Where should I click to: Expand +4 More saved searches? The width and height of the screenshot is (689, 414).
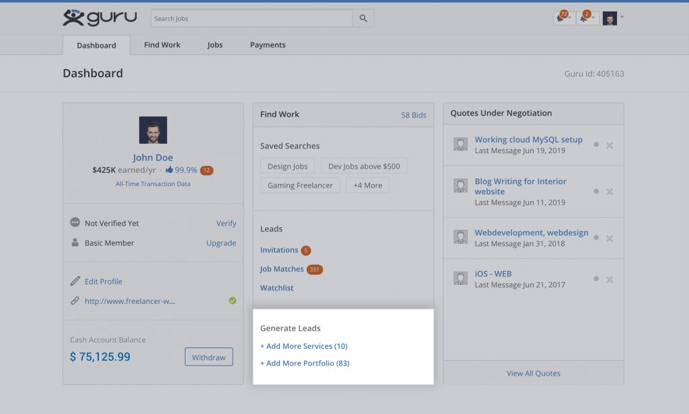(x=367, y=185)
